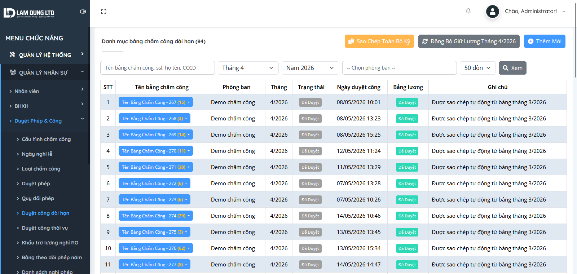Click the Quản lý hệ thống tools icon
Viewport: 577px width, 274px height.
coord(12,54)
